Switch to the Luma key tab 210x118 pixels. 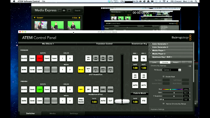pos(154,62)
